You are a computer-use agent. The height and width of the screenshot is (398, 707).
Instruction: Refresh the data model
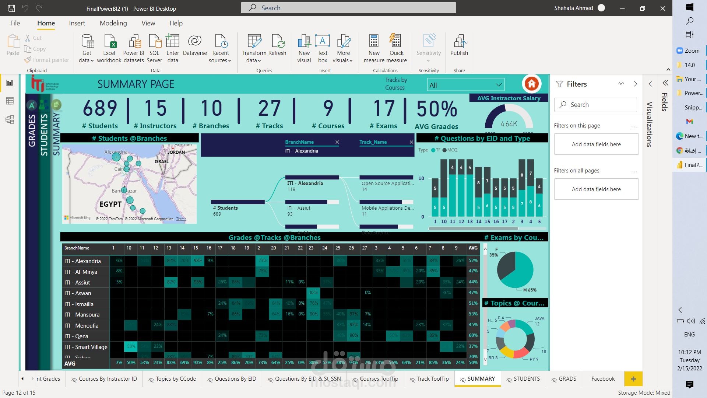click(x=277, y=45)
